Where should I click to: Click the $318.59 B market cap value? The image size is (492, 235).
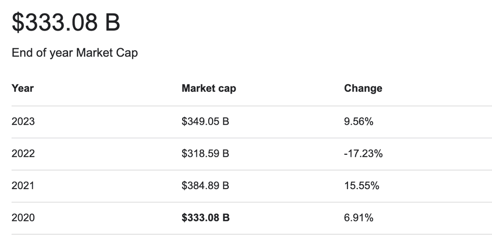click(x=205, y=154)
